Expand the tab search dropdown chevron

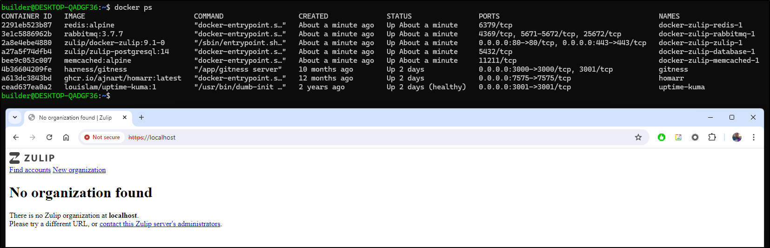[15, 117]
